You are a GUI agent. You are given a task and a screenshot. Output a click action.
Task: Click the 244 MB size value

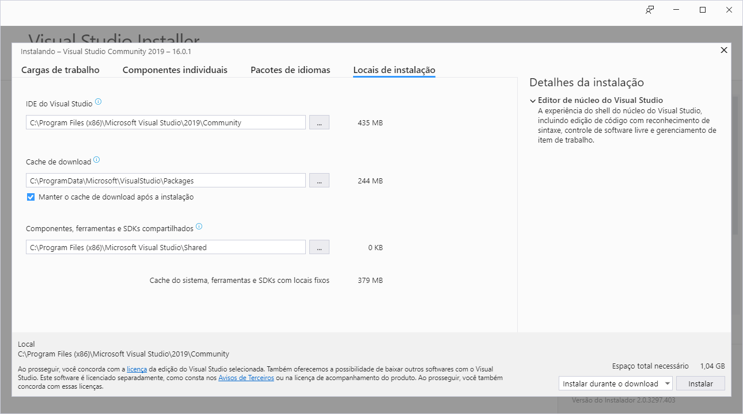click(x=370, y=181)
